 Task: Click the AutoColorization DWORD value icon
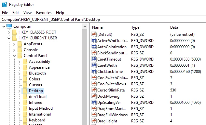pos(94,47)
